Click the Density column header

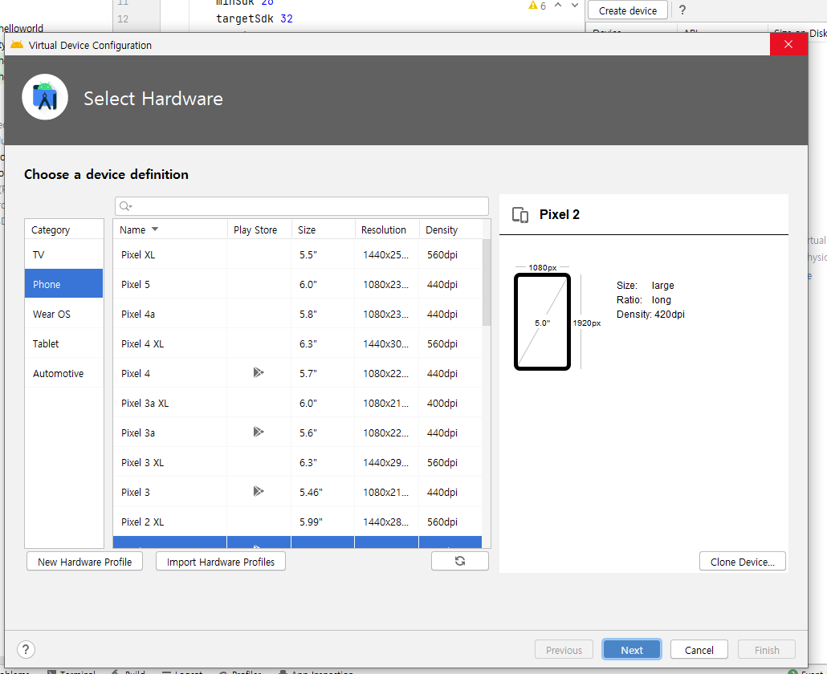click(451, 229)
